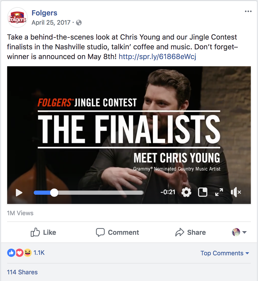Viewport: 258px width, 281px height.
Task: Open post options three-dot menu
Action: [248, 11]
